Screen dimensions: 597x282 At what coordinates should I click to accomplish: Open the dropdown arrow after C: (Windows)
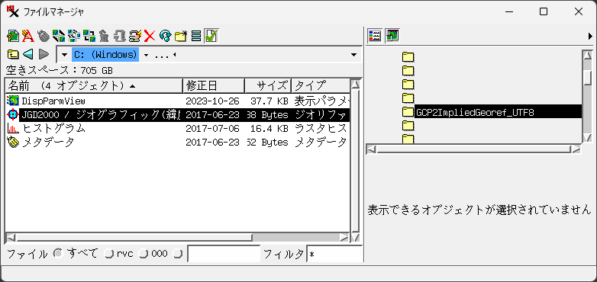[146, 55]
